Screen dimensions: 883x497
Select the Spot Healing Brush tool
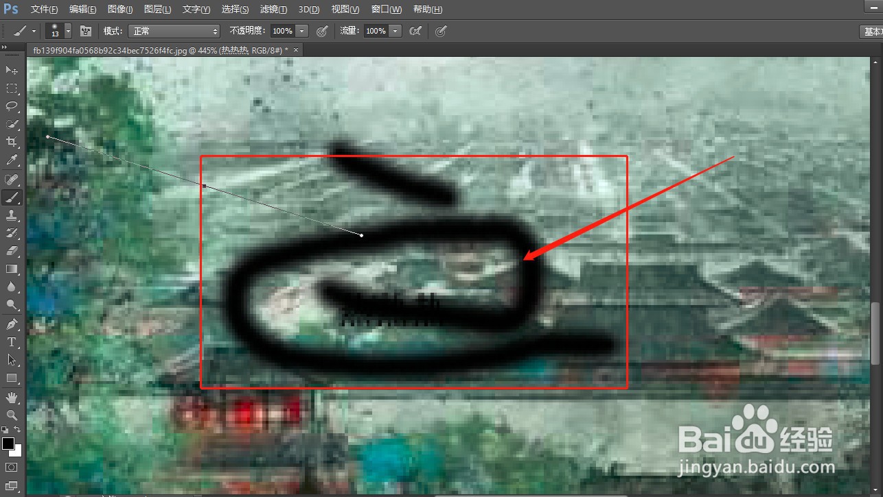click(12, 180)
